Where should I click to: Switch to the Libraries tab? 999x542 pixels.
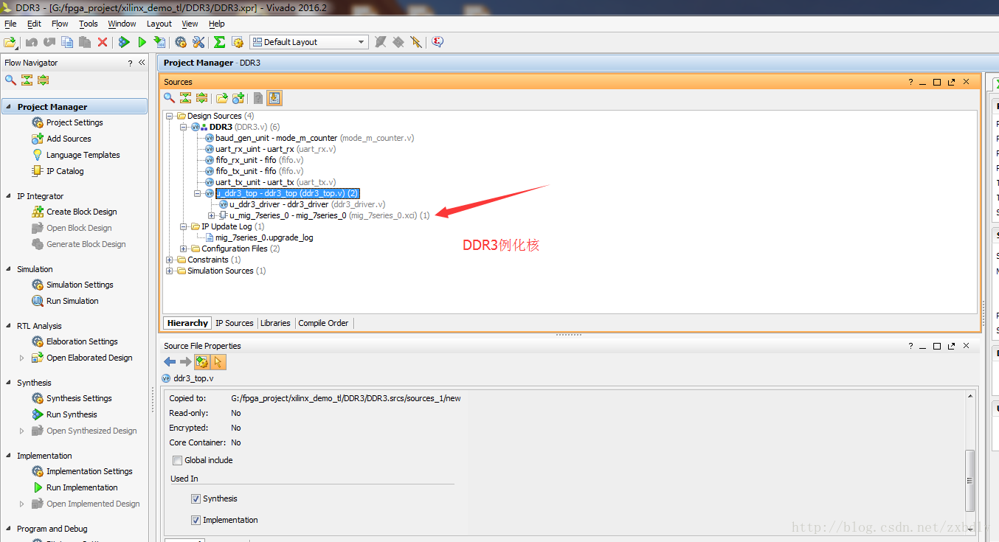click(x=275, y=323)
